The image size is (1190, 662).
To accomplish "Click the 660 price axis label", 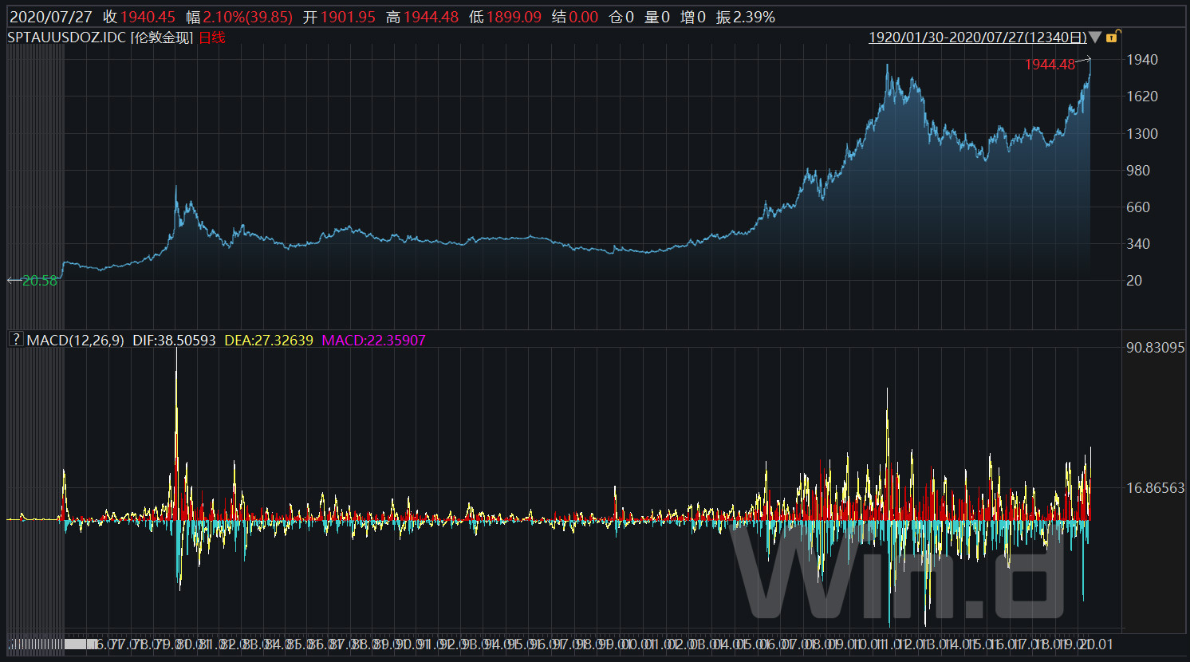I will [x=1138, y=207].
